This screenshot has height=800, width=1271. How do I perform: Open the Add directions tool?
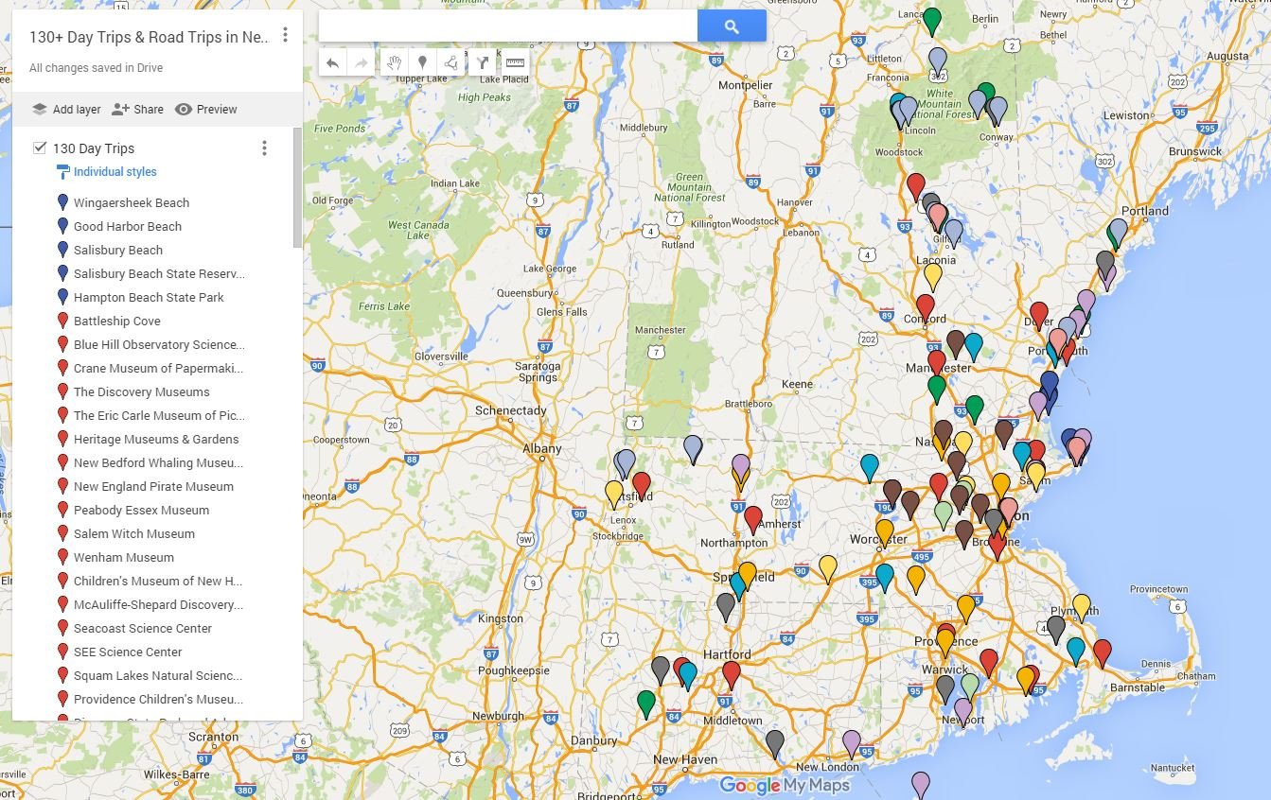tap(483, 63)
